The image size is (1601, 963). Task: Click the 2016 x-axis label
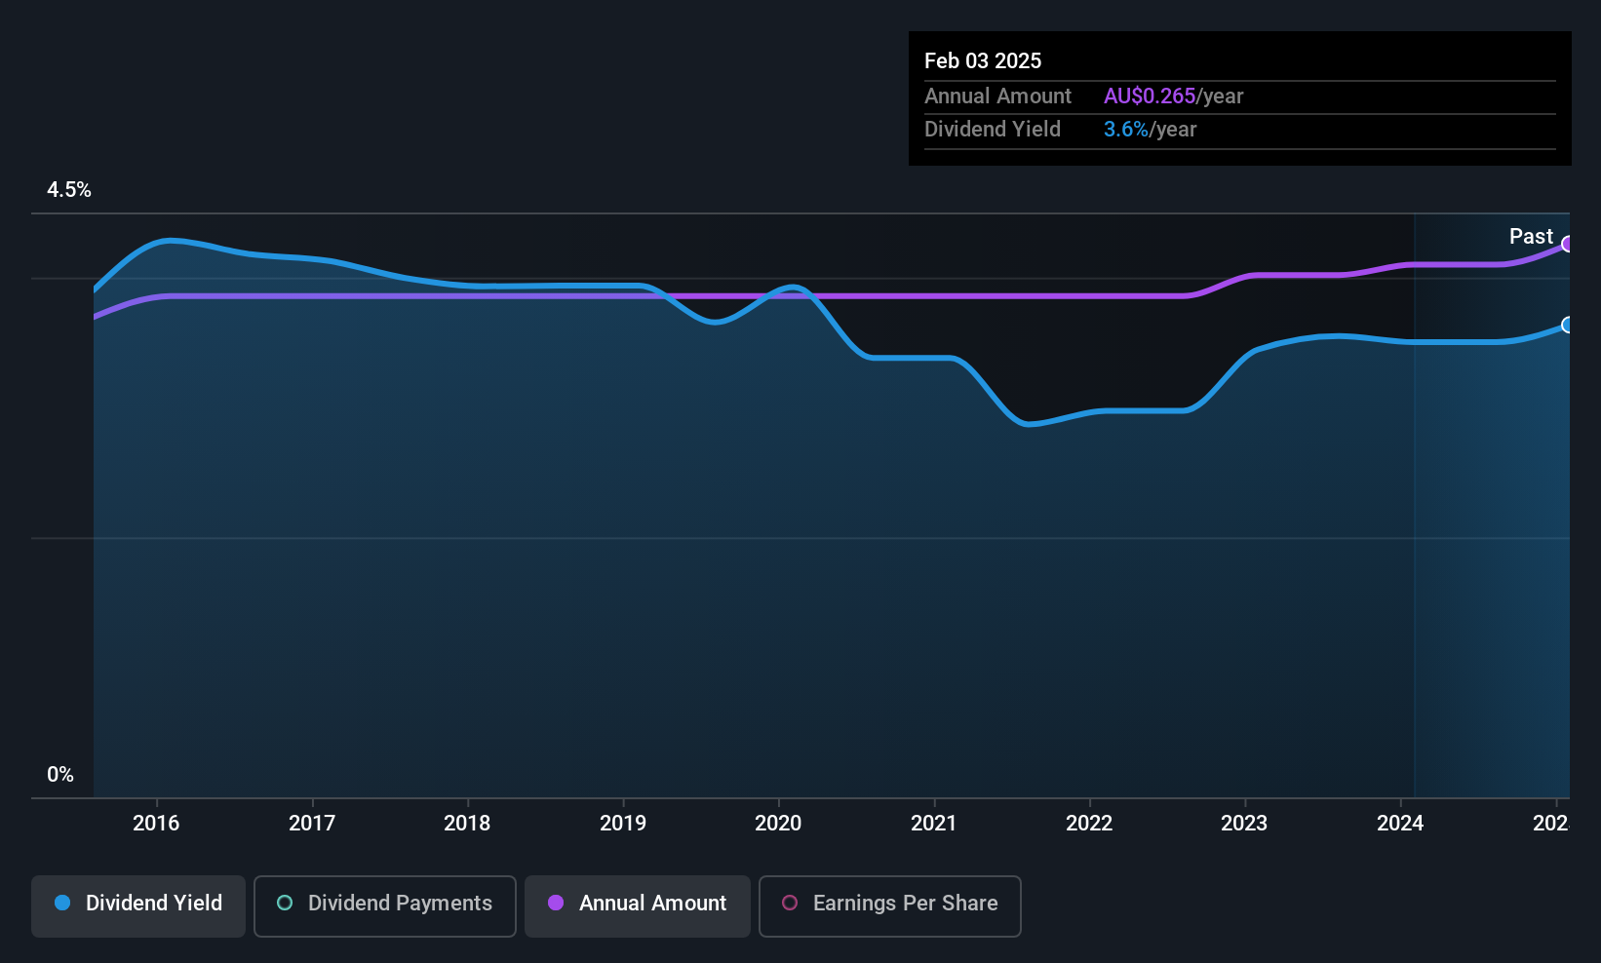pyautogui.click(x=156, y=823)
